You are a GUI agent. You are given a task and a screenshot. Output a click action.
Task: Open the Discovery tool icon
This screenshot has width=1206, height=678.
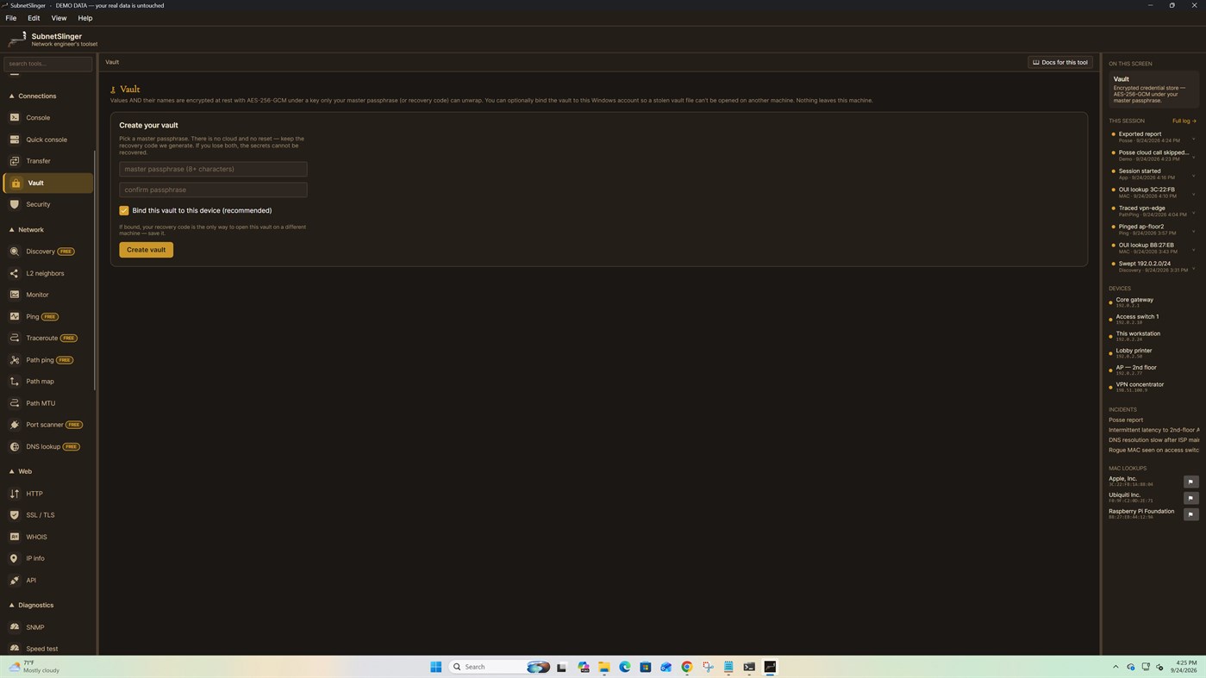pyautogui.click(x=15, y=251)
